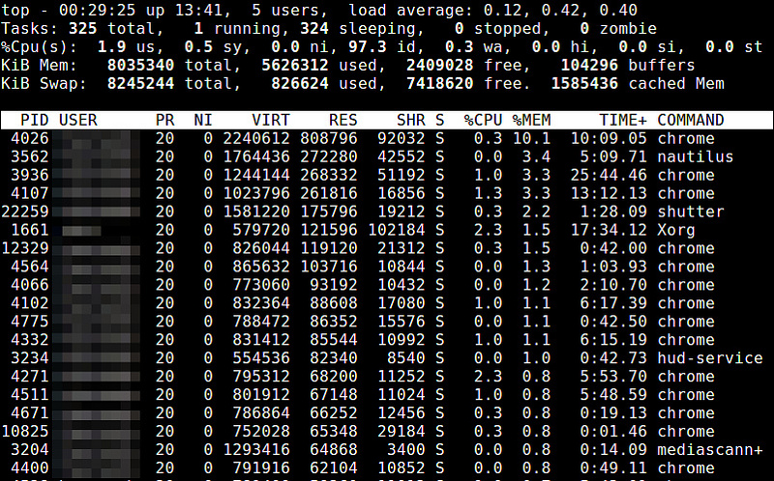This screenshot has height=481, width=774.
Task: Select the hud-service process name
Action: (x=709, y=358)
